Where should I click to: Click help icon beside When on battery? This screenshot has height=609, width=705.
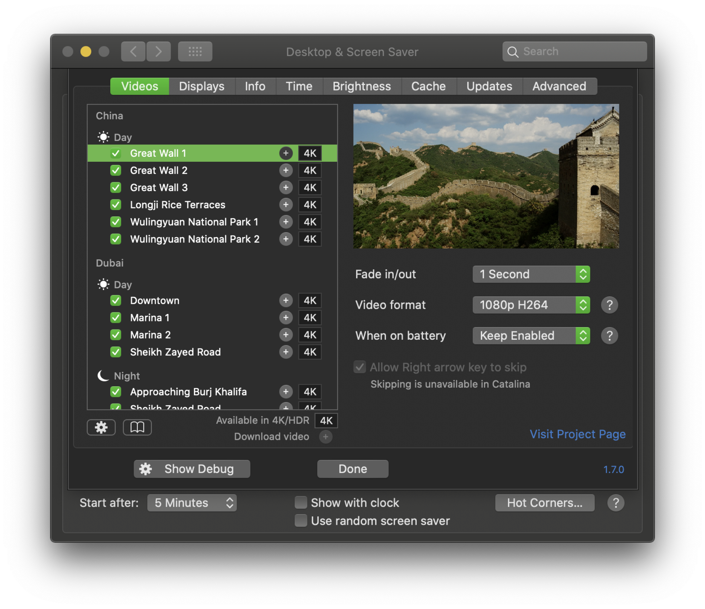pyautogui.click(x=609, y=336)
